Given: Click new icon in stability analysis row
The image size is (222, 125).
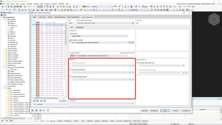Looking at the screenshot, I should click(130, 80).
